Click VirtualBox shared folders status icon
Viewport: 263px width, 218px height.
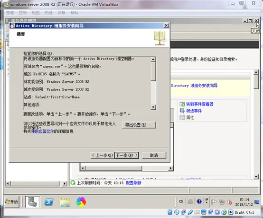tap(197, 212)
